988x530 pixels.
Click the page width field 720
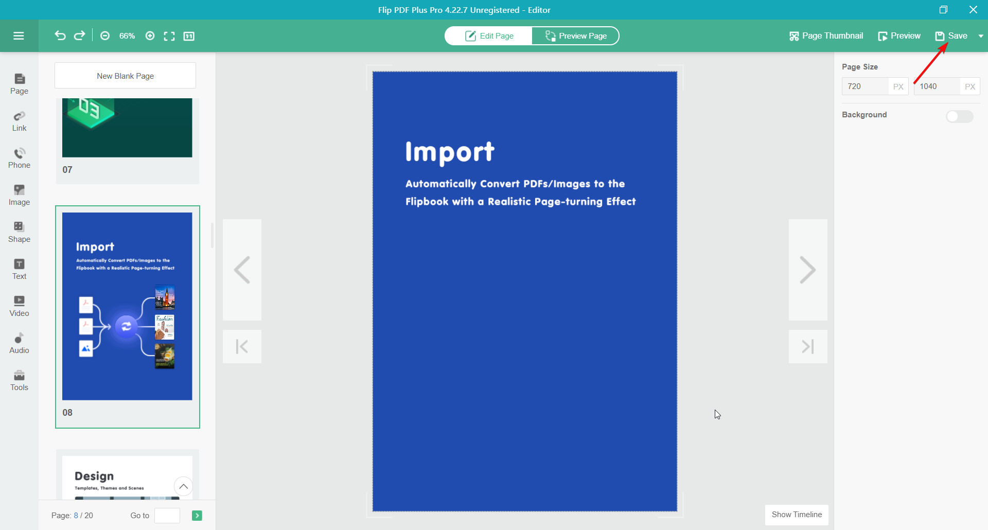tap(864, 86)
